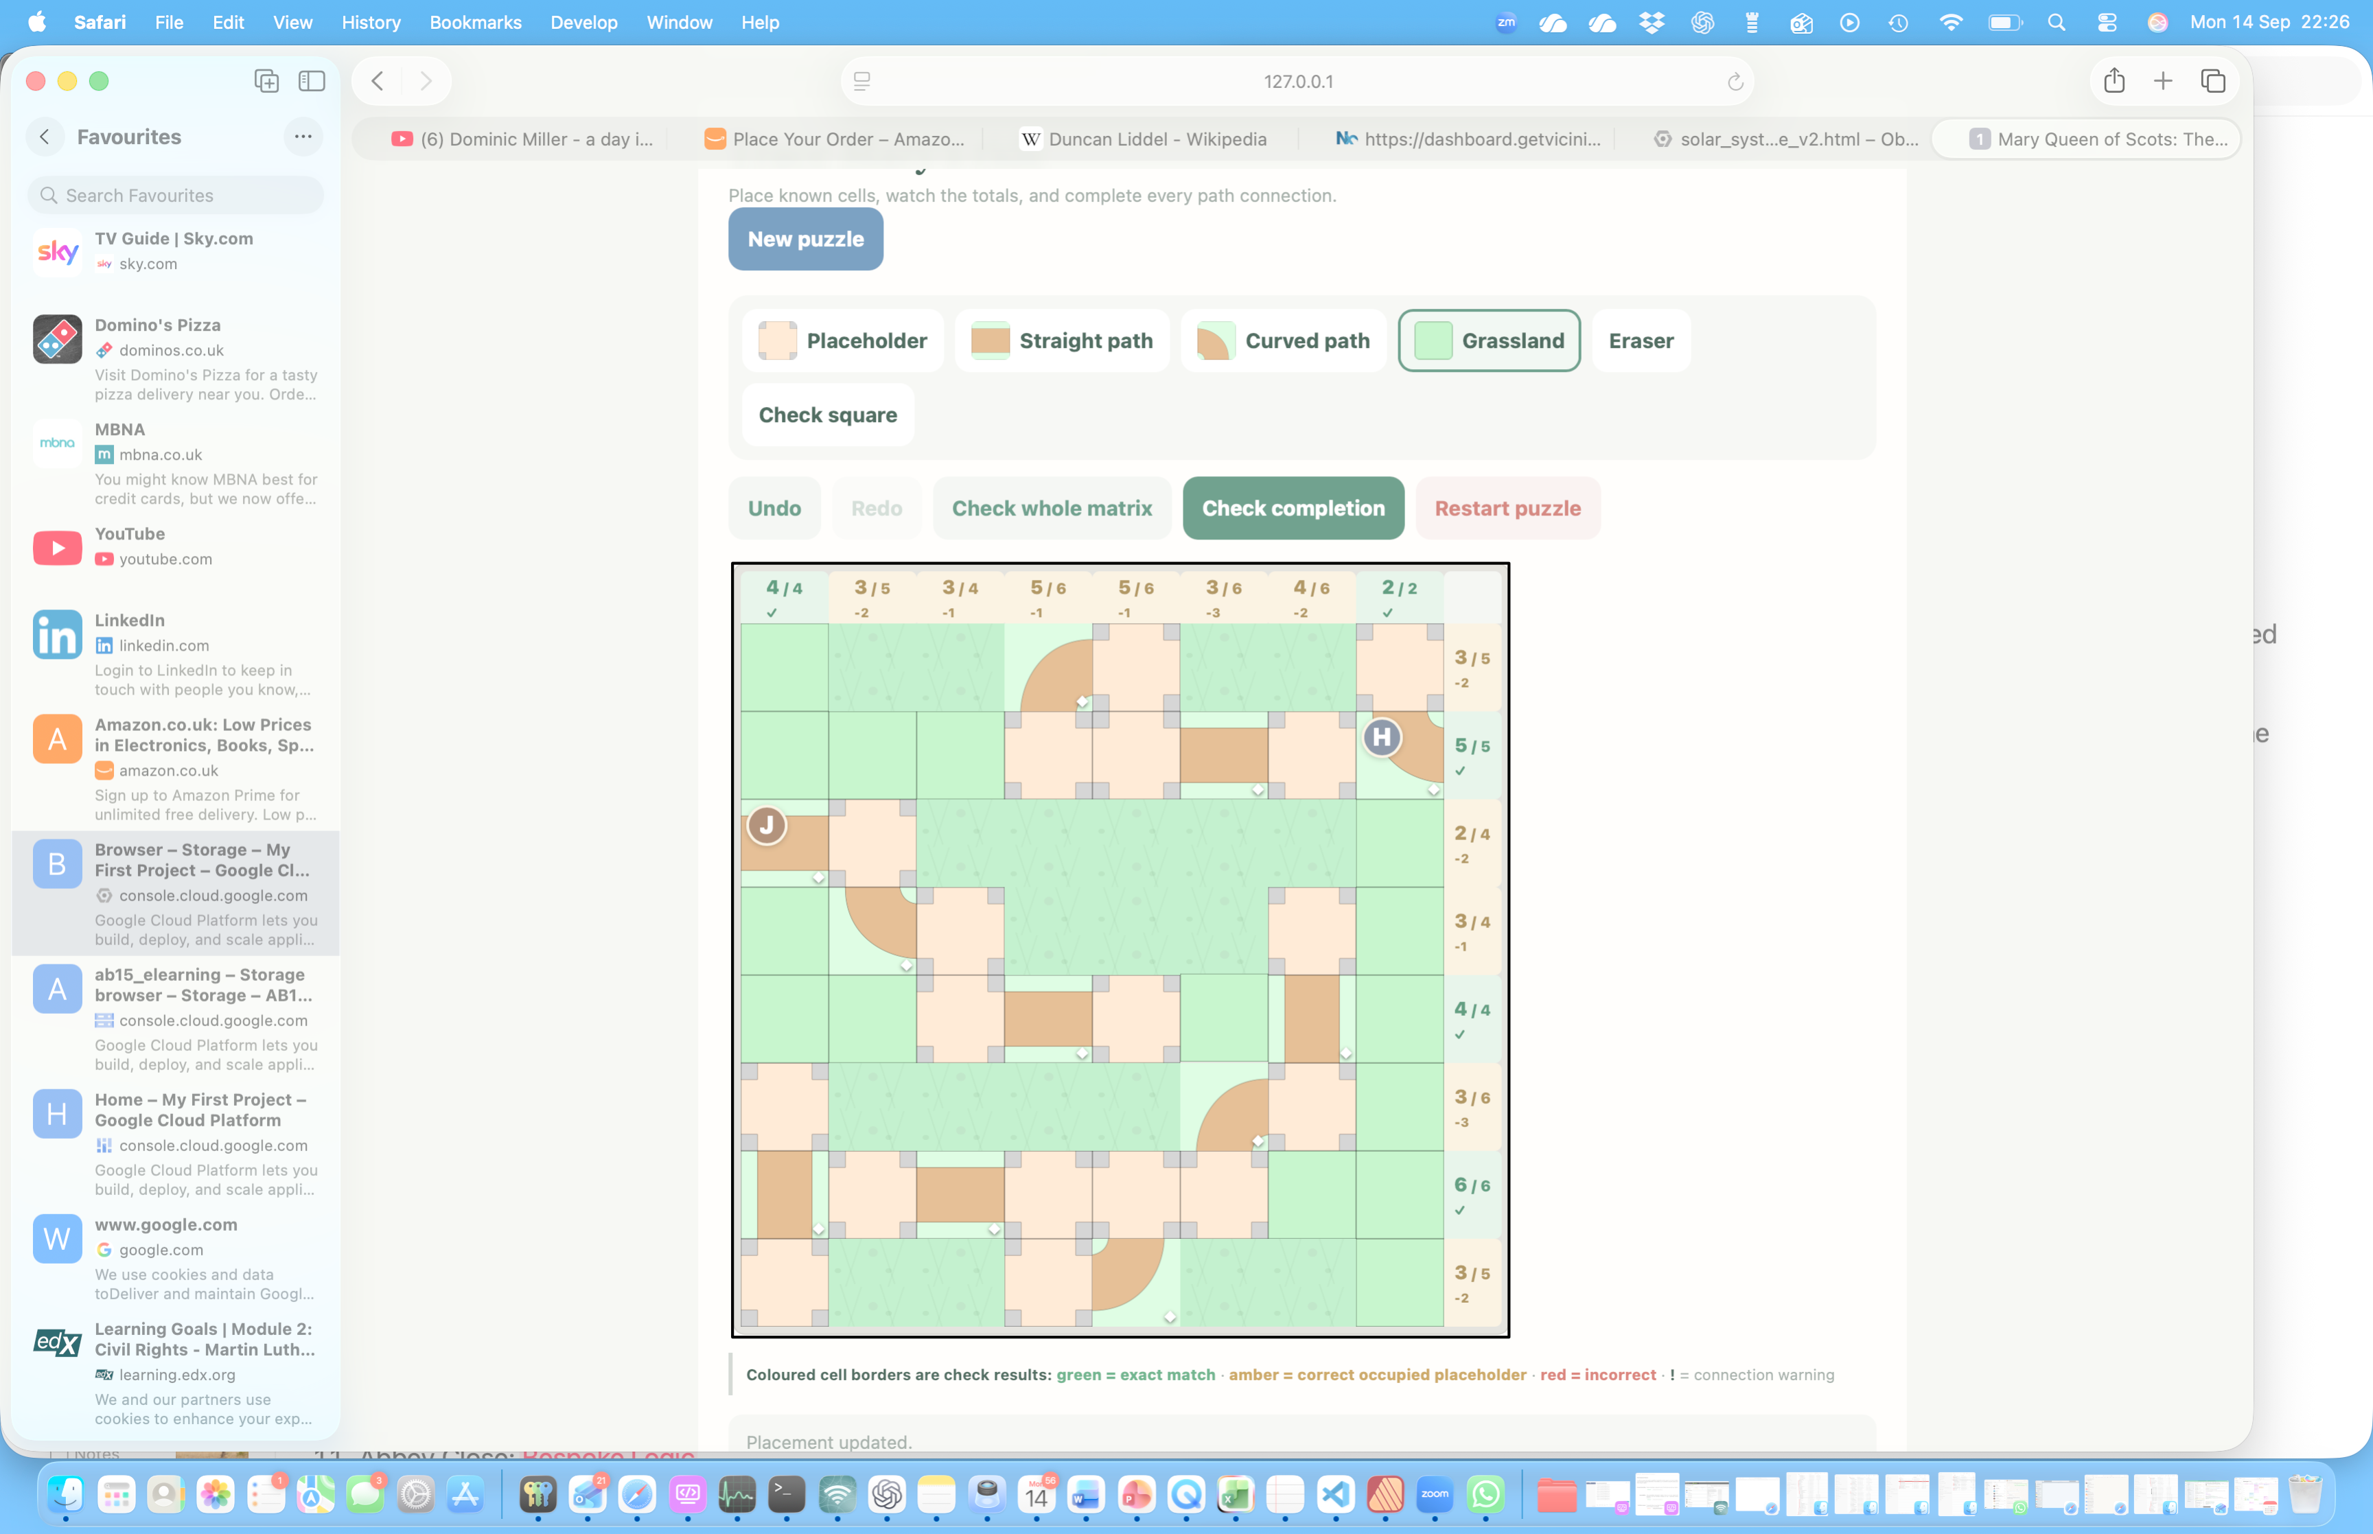The width and height of the screenshot is (2373, 1534).
Task: Switch to Place Your Order Amazon tab
Action: (x=834, y=139)
